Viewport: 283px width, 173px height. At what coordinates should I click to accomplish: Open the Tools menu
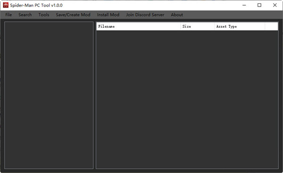tap(44, 15)
